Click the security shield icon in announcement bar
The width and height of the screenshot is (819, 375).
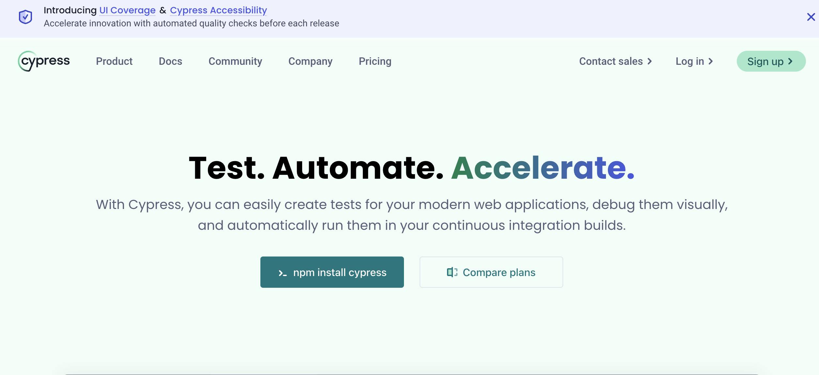(x=25, y=16)
